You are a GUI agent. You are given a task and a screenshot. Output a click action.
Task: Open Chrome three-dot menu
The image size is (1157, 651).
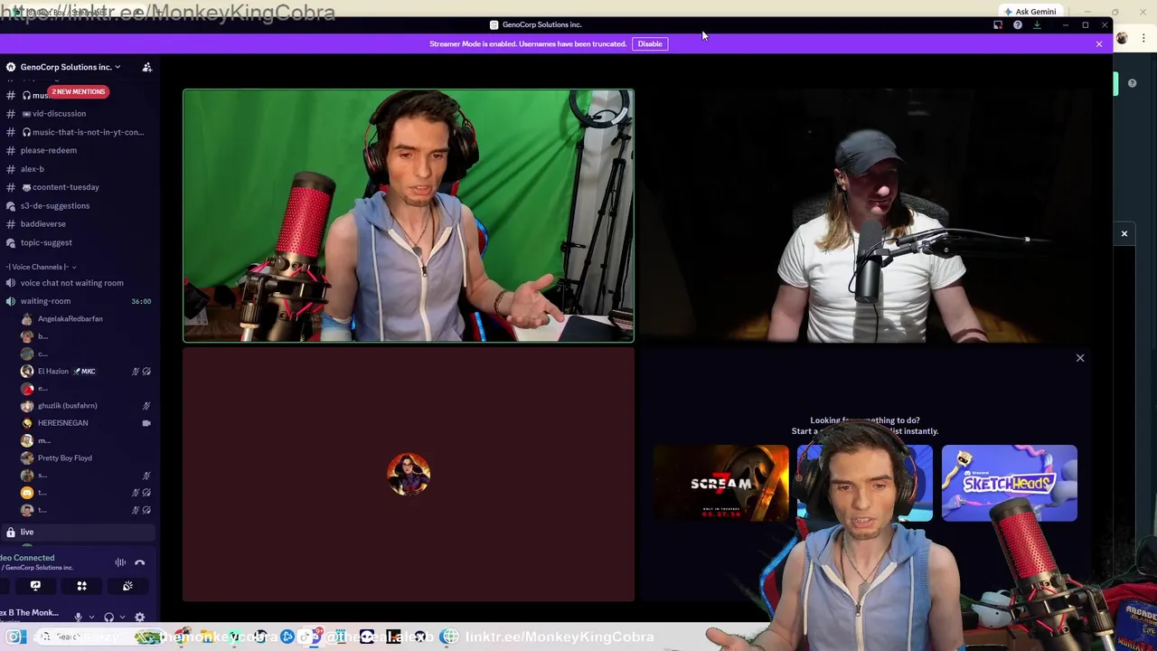pos(1144,38)
